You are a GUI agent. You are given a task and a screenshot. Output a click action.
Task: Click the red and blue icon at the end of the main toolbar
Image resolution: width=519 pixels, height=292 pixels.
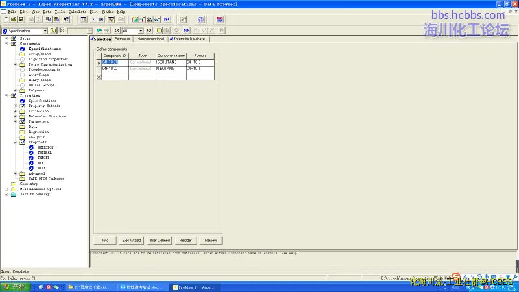(x=219, y=19)
